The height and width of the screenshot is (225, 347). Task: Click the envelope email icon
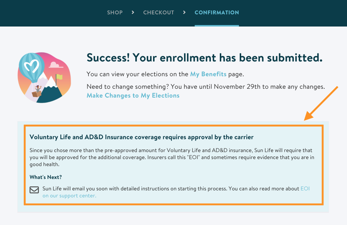(x=34, y=190)
